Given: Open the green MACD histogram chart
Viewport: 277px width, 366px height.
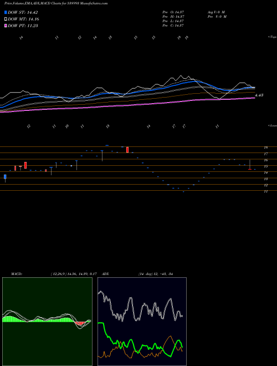Looking at the screenshot, I should tap(47, 322).
